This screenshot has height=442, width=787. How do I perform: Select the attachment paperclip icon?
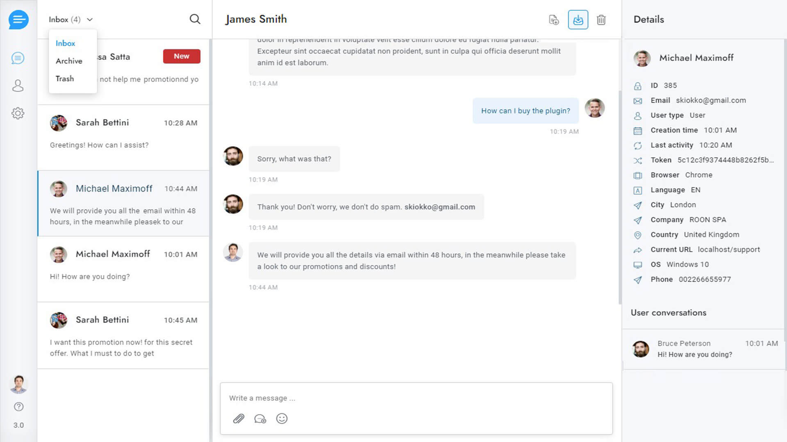click(x=239, y=418)
